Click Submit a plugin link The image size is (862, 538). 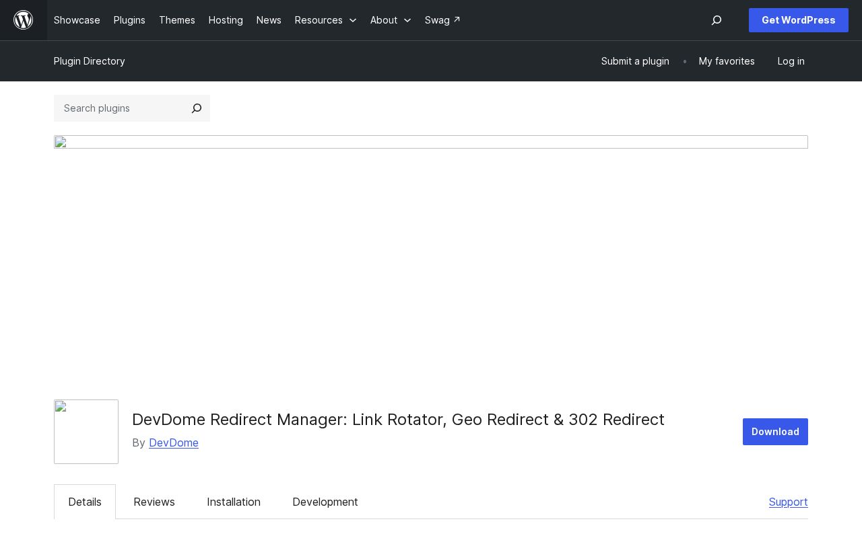coord(635,61)
